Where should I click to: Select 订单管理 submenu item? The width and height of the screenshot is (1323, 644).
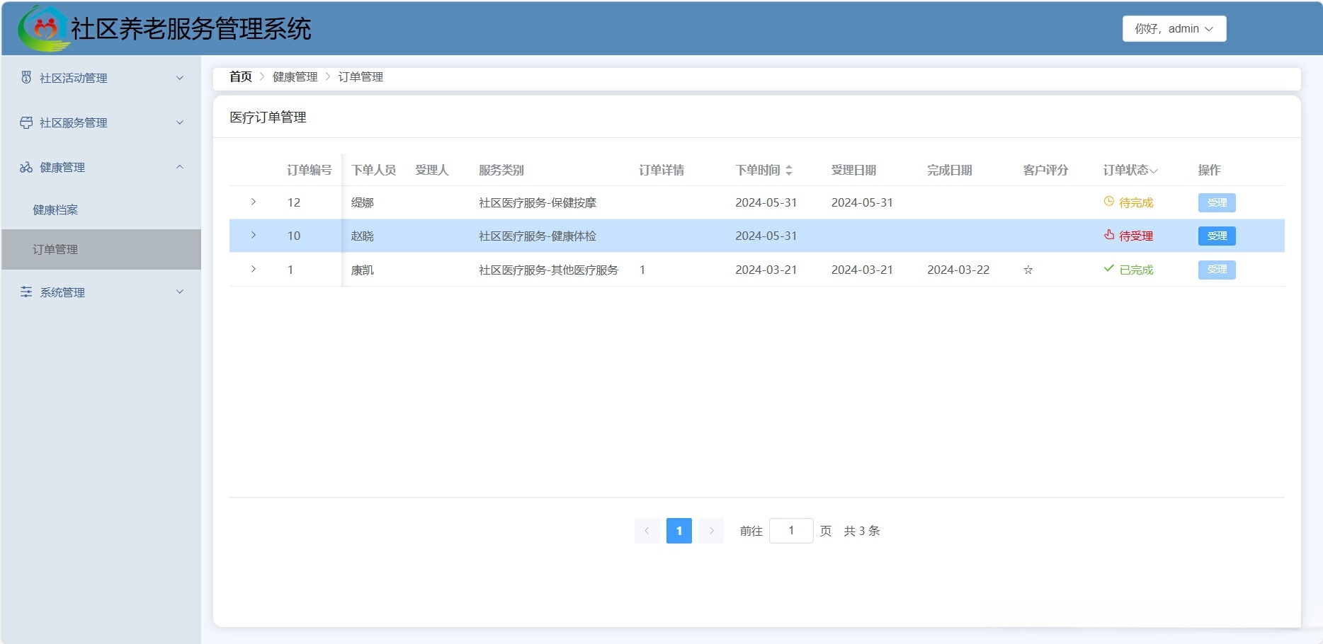tap(101, 249)
